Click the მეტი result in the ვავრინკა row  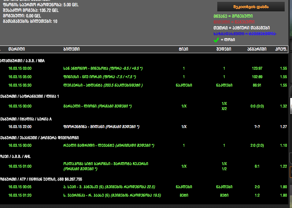pyautogui.click(x=224, y=195)
